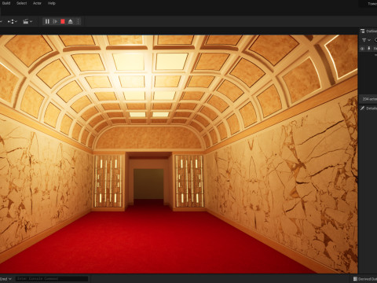Stop play session with red square

click(x=63, y=21)
